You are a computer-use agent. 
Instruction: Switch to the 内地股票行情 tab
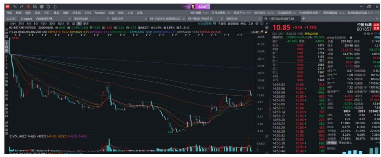(x=44, y=18)
